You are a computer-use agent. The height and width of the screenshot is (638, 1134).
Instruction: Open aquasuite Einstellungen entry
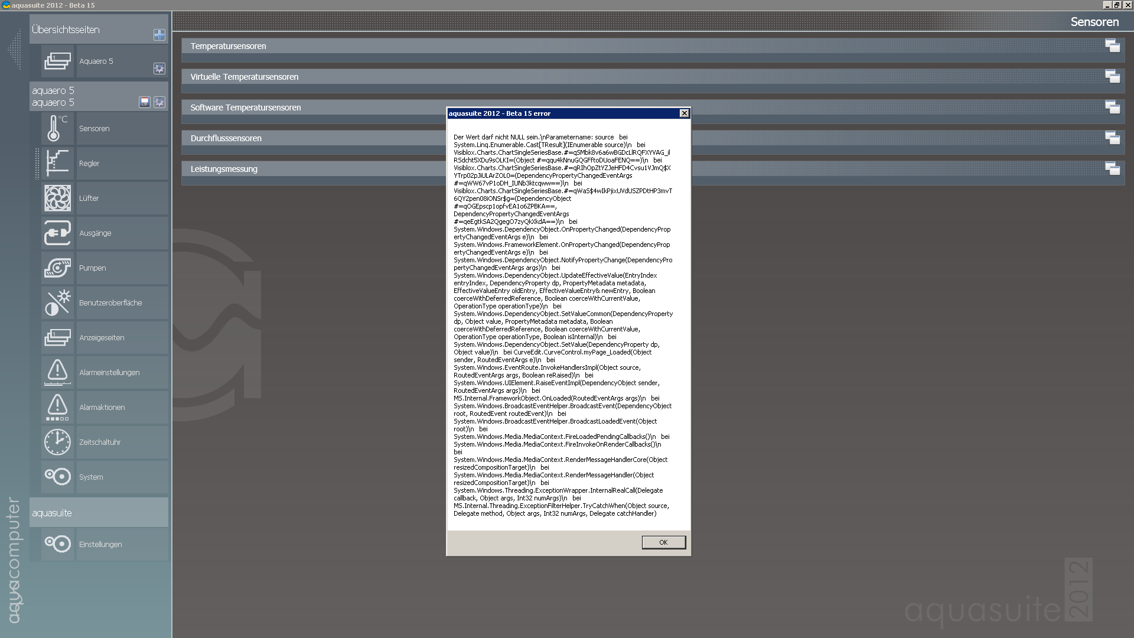(100, 544)
